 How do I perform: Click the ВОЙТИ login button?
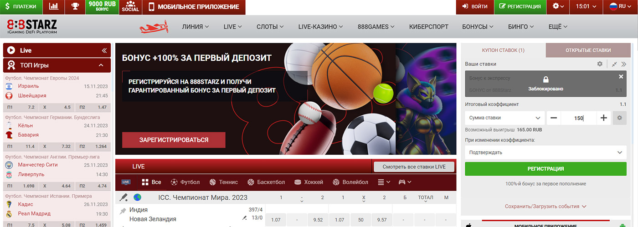click(x=474, y=7)
